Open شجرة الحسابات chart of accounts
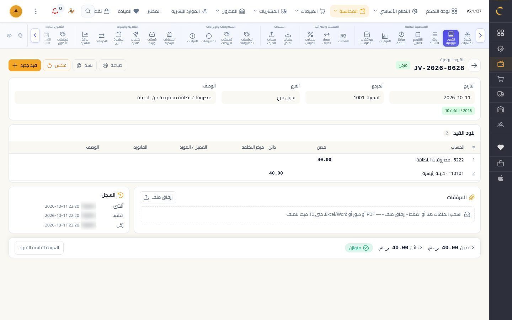The width and height of the screenshot is (512, 320). pyautogui.click(x=467, y=38)
